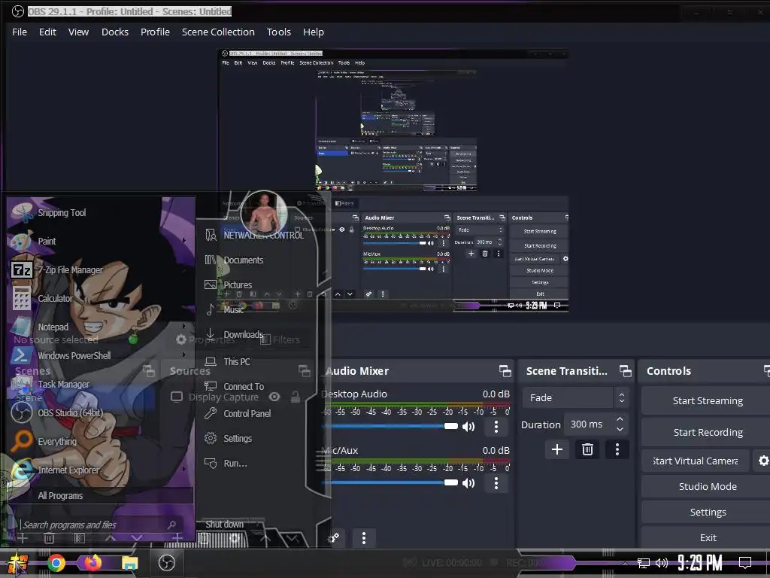Add a scene transition with plus

click(x=557, y=449)
